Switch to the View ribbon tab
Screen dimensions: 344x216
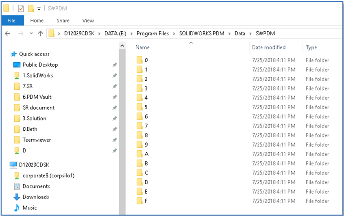point(88,20)
